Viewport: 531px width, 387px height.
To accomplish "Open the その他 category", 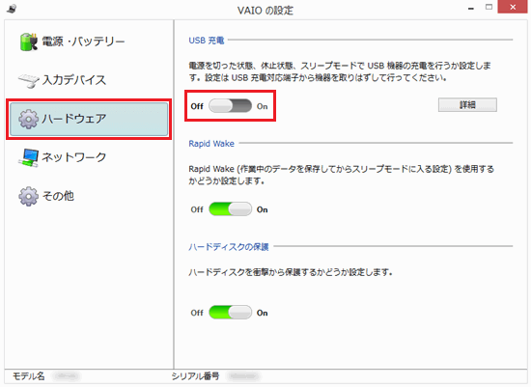I will (x=89, y=196).
